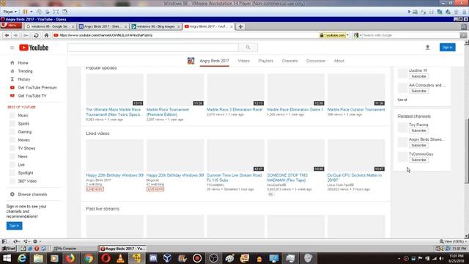
Task: Open the VMware power options dropdown arrow
Action: click(x=32, y=12)
